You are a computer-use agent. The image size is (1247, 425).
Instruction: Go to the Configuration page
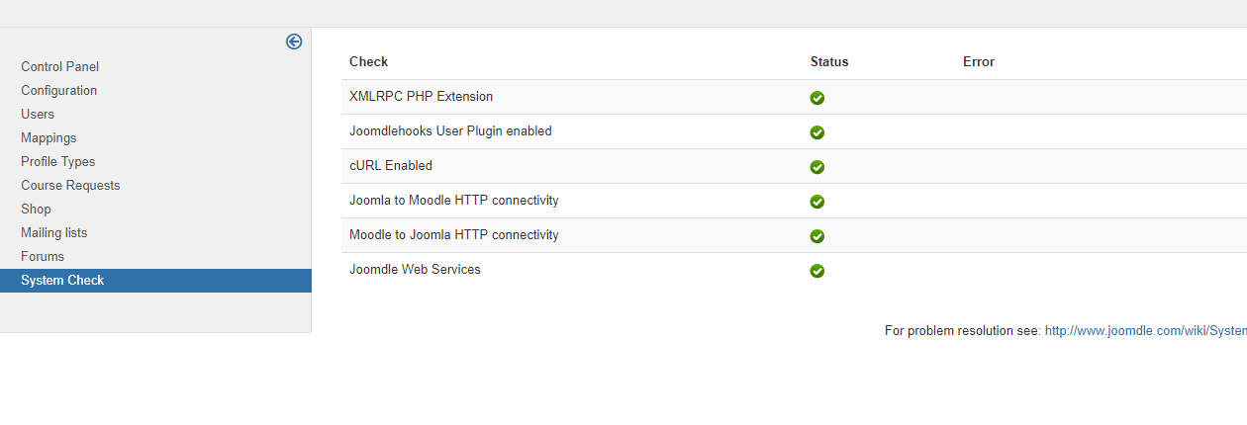coord(58,91)
